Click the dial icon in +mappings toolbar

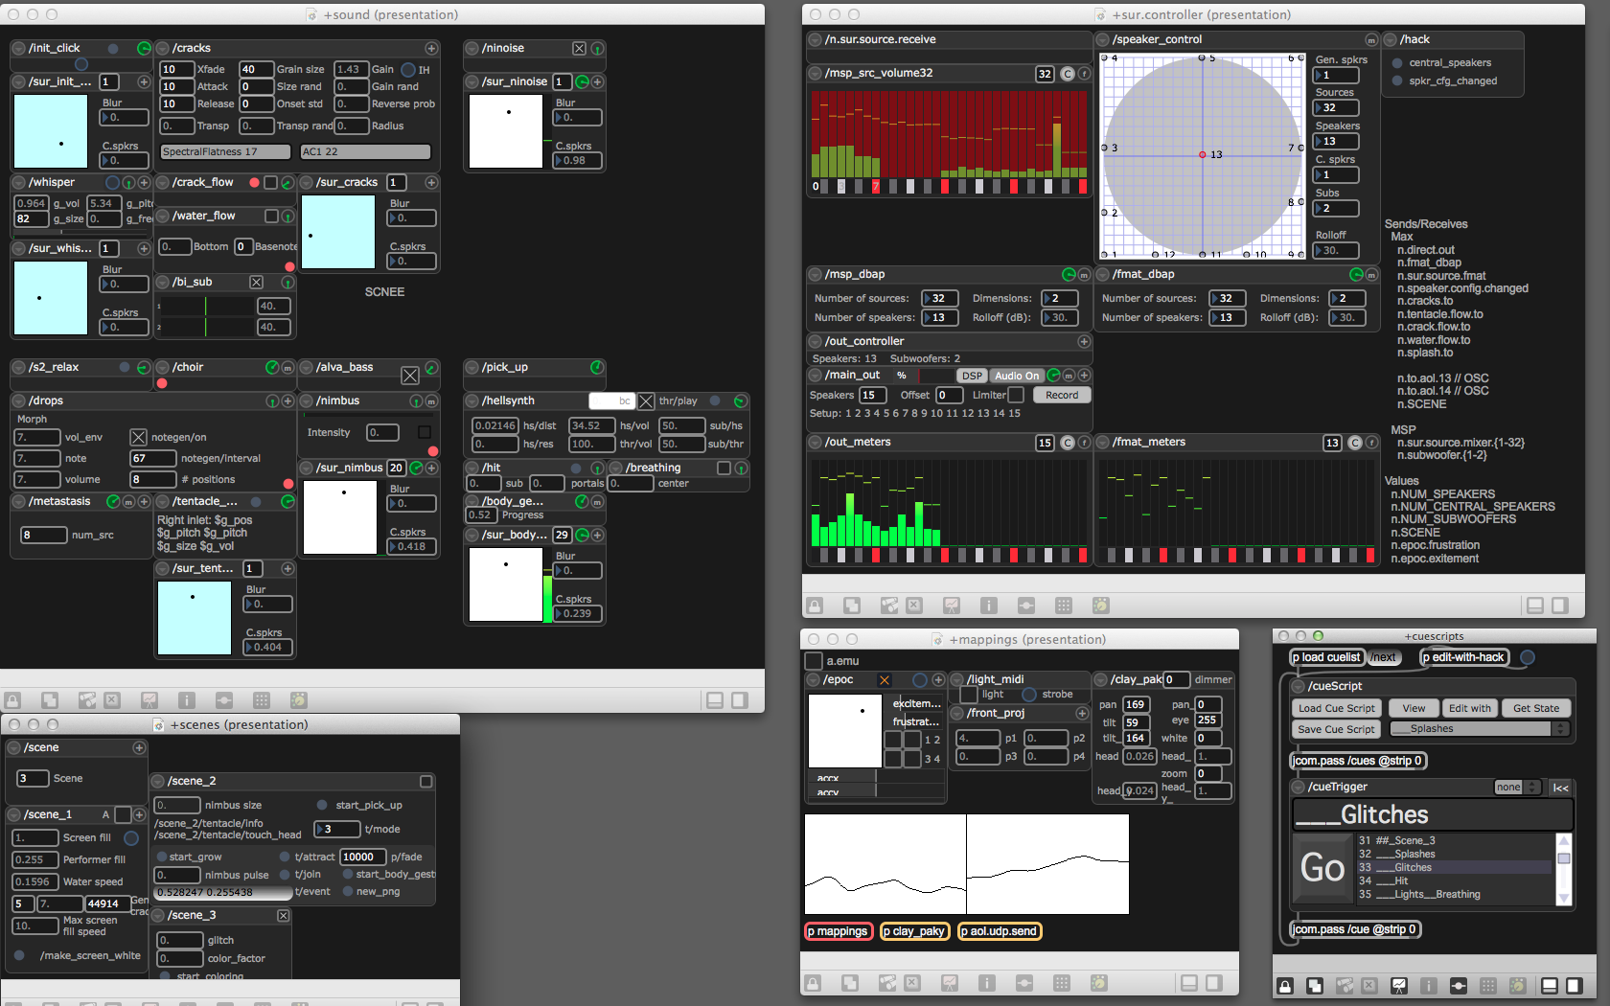tap(1099, 983)
